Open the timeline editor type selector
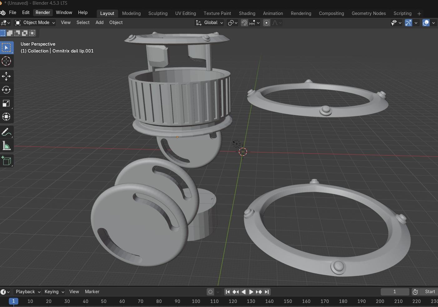This screenshot has width=438, height=307. point(5,292)
